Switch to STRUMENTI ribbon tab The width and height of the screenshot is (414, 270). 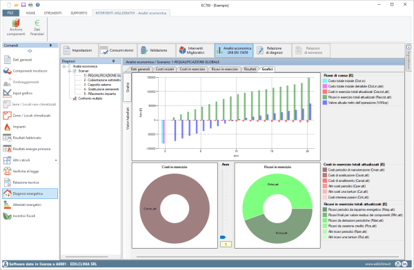[x=53, y=13]
